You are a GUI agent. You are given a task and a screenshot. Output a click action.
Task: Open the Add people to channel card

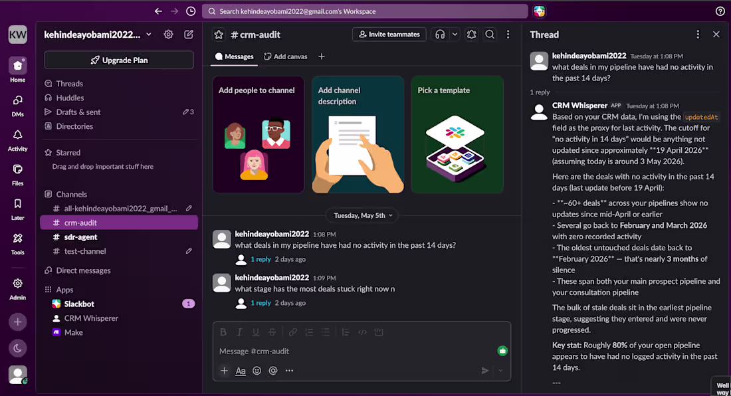[x=259, y=134]
